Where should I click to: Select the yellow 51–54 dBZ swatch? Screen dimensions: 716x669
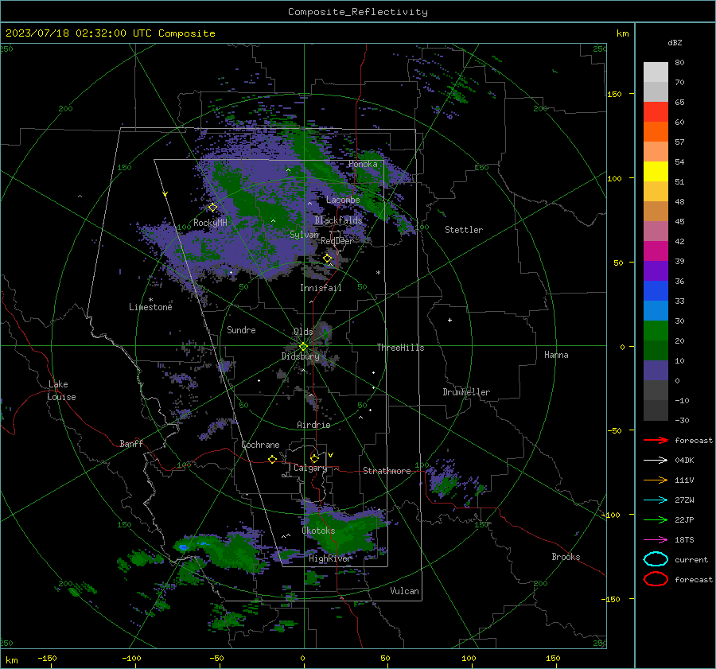[656, 172]
